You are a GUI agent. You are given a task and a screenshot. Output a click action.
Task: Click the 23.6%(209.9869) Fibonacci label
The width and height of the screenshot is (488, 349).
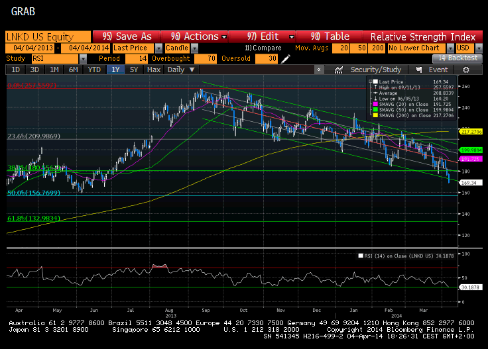coord(34,136)
